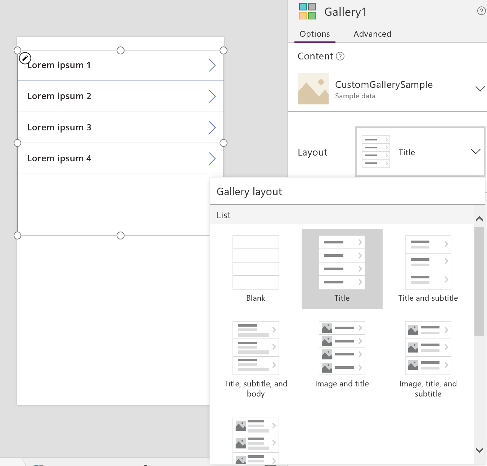Click the Content section label
This screenshot has height=466, width=487.
pos(315,56)
